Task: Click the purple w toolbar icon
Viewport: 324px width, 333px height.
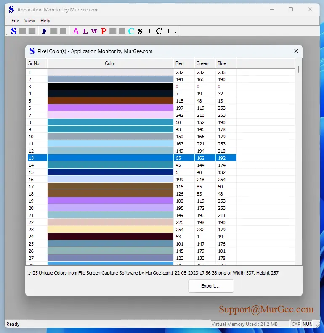Action: (x=94, y=31)
